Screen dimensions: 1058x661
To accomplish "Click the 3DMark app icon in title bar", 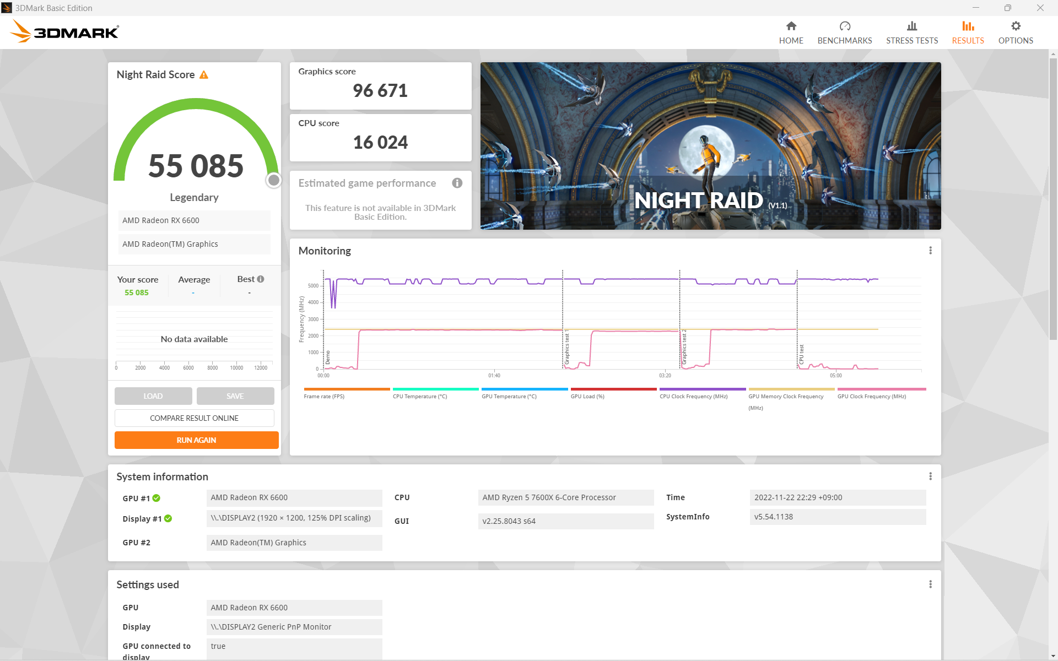I will coord(7,8).
